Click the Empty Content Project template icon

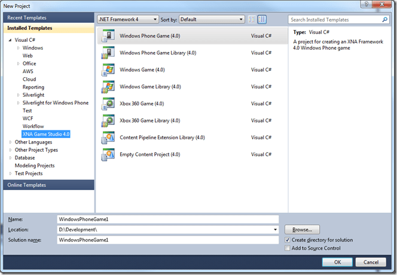click(x=108, y=154)
